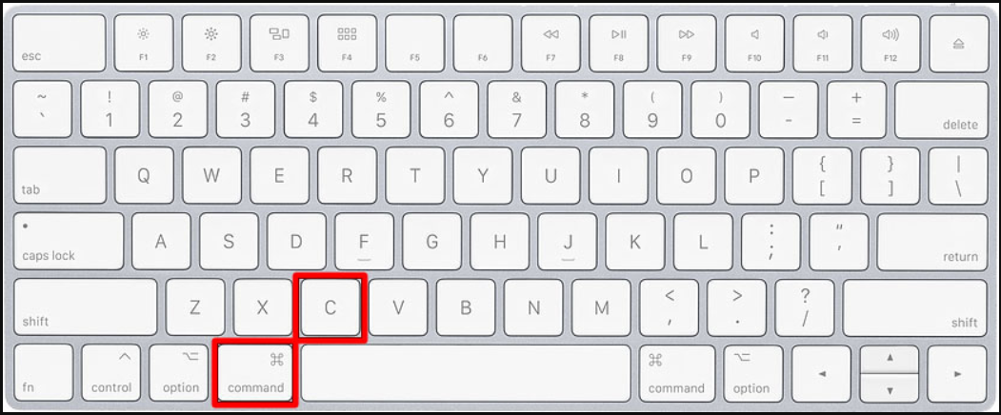1001x415 pixels.
Task: Click the F7 rewind key
Action: [551, 43]
